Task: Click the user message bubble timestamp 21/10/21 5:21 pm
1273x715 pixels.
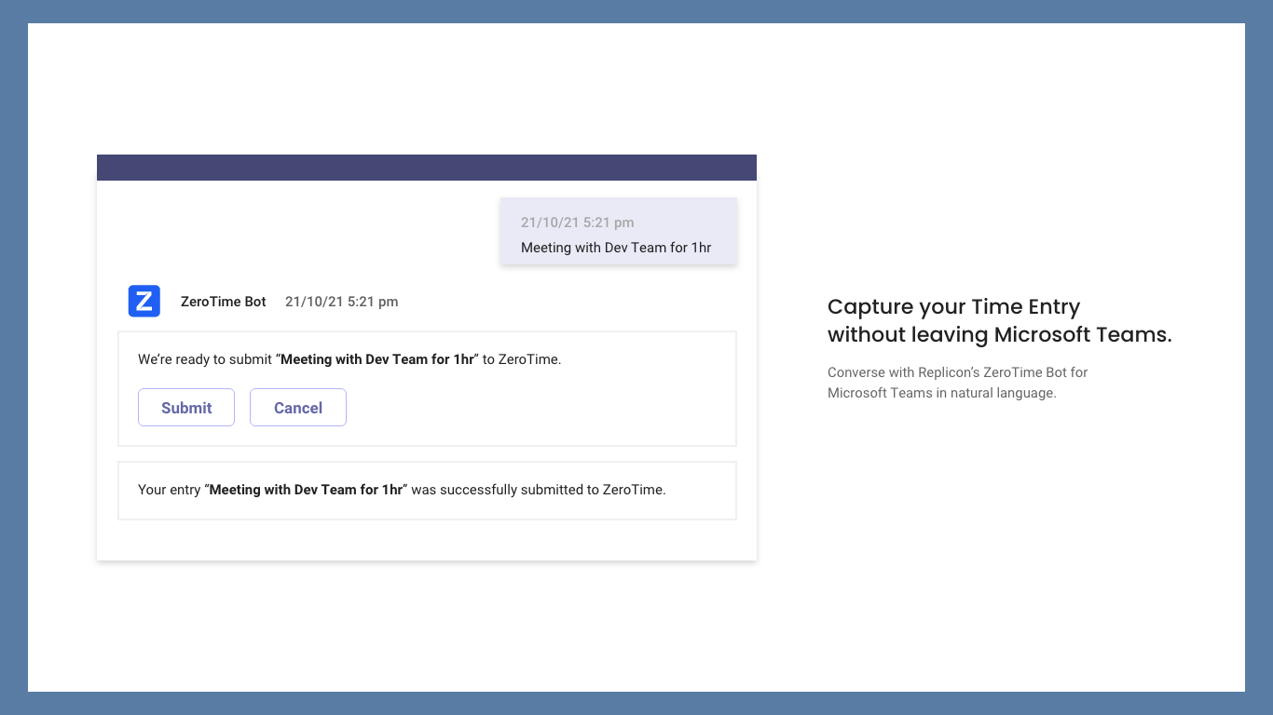Action: [578, 223]
